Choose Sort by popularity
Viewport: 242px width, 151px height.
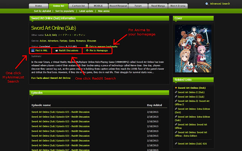point(65,11)
